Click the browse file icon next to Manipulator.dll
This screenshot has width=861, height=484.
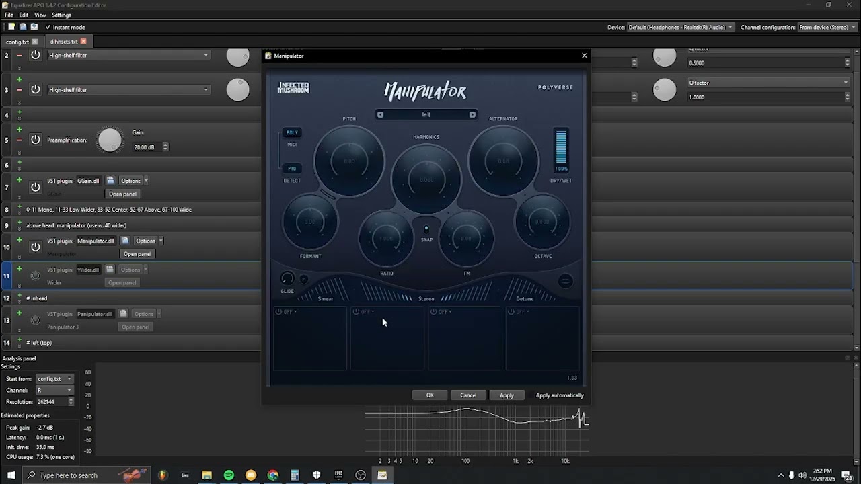pyautogui.click(x=124, y=241)
